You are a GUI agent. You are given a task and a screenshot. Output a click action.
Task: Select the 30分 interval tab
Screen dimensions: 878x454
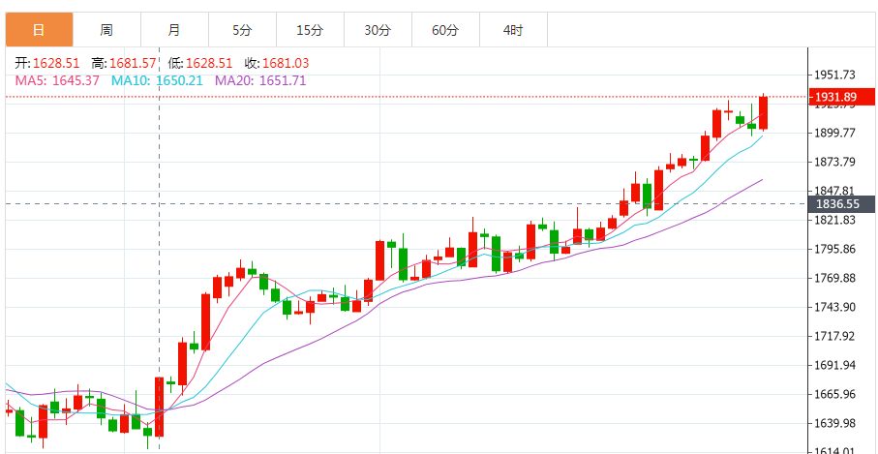point(378,30)
